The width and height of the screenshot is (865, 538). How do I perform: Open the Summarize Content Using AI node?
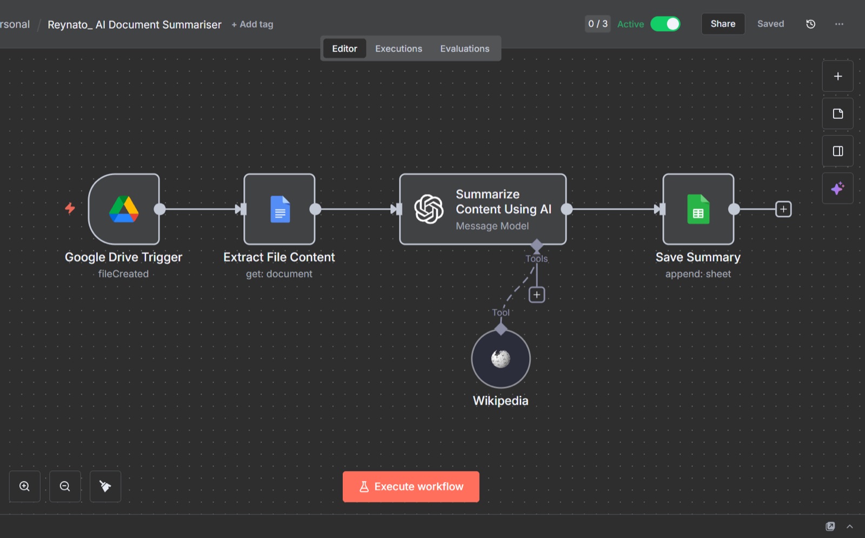click(x=483, y=209)
